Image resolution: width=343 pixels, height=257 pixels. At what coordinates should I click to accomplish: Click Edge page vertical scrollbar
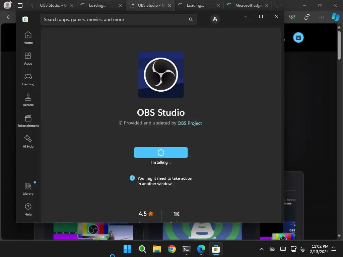pyautogui.click(x=339, y=45)
